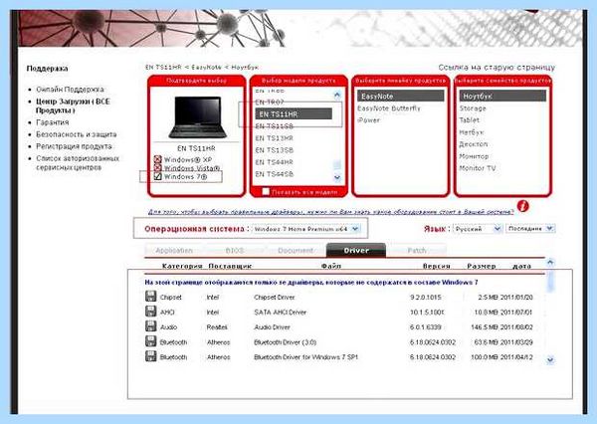The height and width of the screenshot is (424, 597).
Task: Select Нетбук product family
Action: [472, 132]
